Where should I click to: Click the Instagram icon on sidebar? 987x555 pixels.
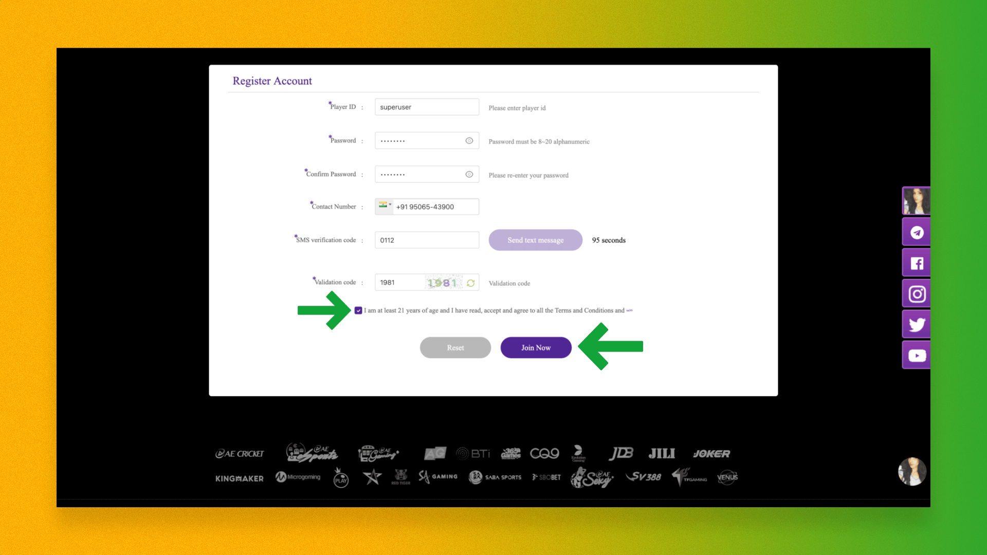917,294
